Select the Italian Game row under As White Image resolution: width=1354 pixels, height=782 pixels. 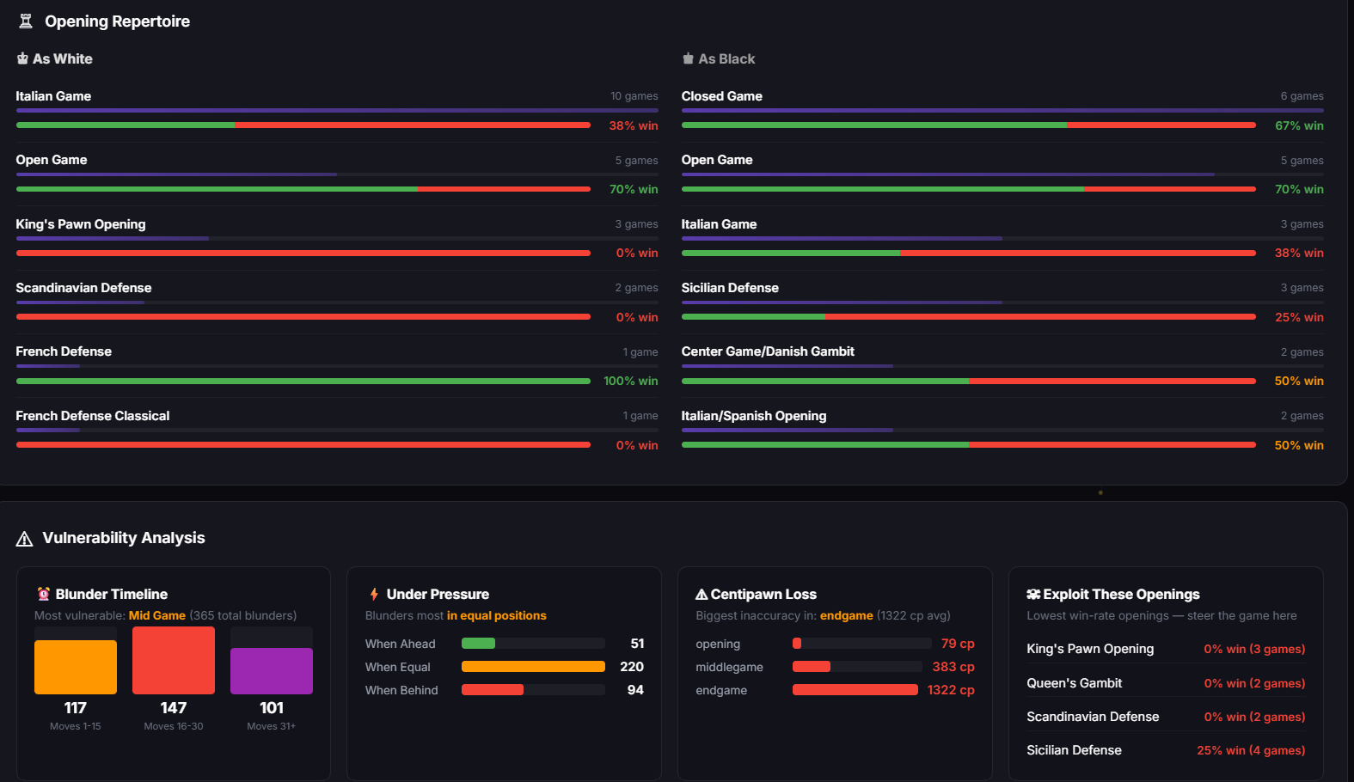[53, 96]
